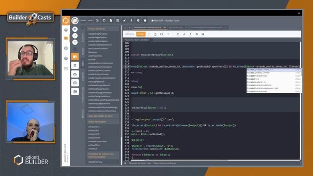313x176 pixels.
Task: Close the PedidoVendaPendenteList.php tab
Action: tap(165, 27)
